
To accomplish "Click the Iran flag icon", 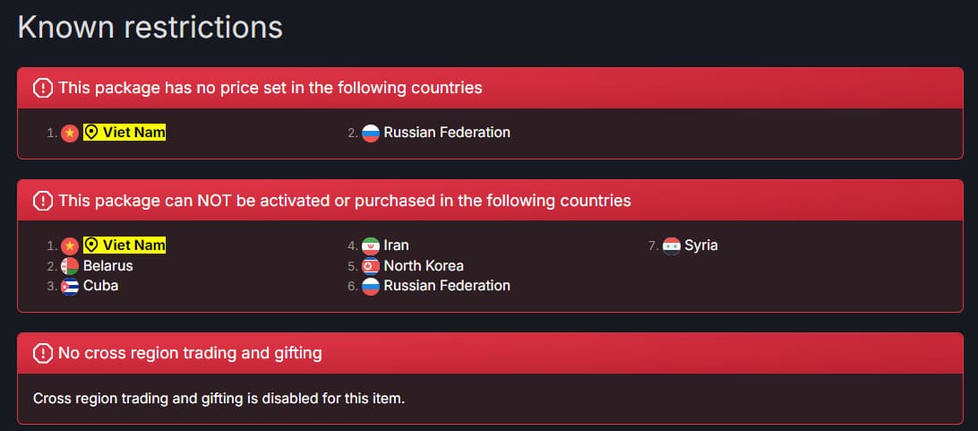I will [371, 246].
